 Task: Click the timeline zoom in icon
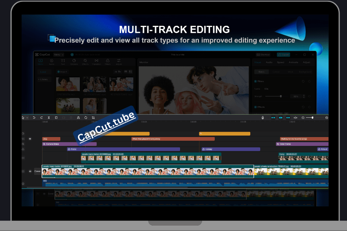pyautogui.click(x=327, y=118)
